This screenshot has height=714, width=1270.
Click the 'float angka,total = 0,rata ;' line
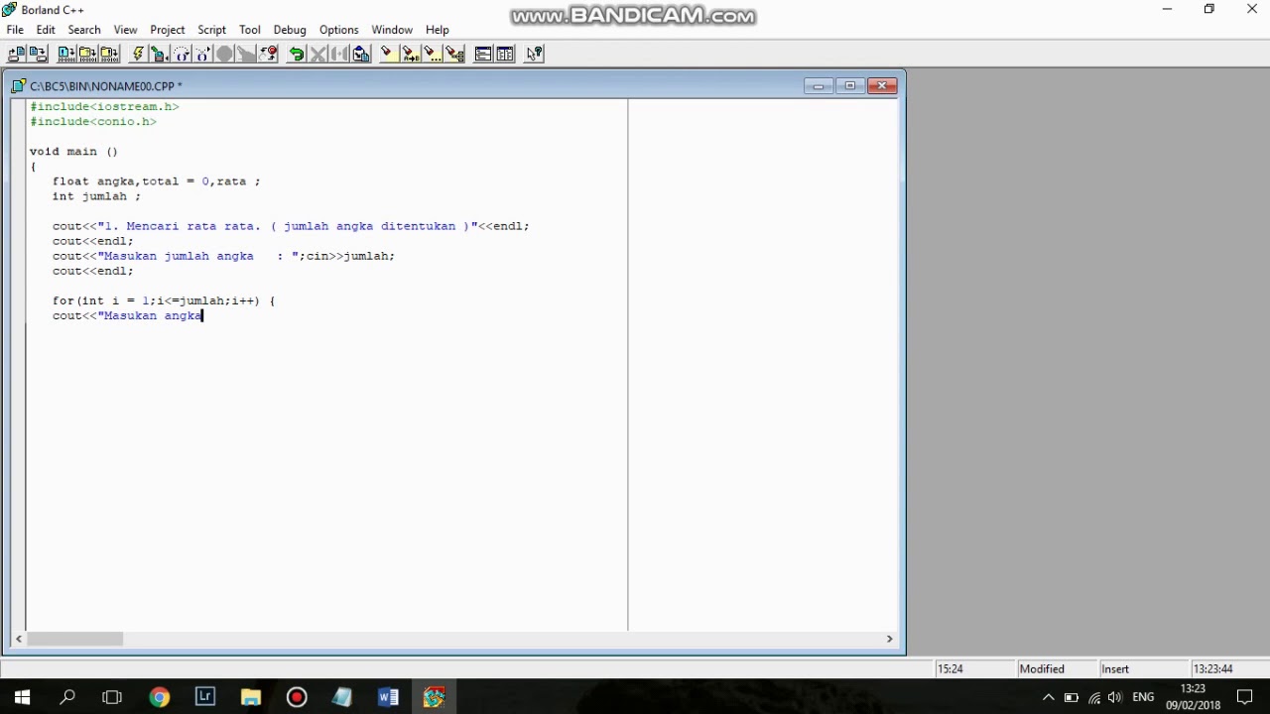pyautogui.click(x=156, y=180)
